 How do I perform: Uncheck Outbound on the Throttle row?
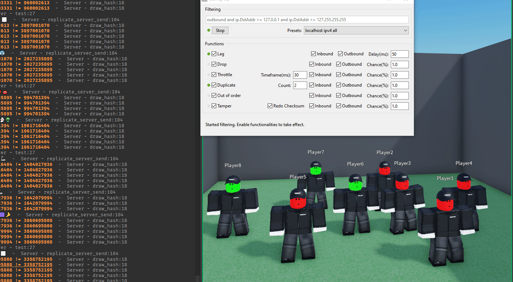(339, 75)
